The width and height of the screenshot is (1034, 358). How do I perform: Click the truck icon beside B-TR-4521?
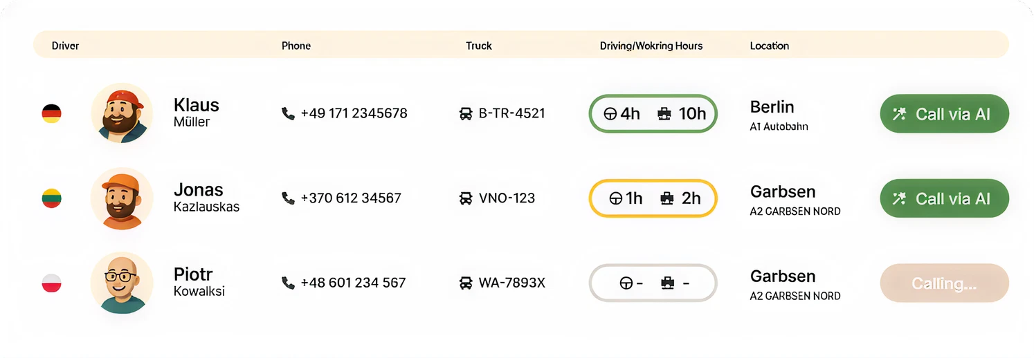[466, 113]
